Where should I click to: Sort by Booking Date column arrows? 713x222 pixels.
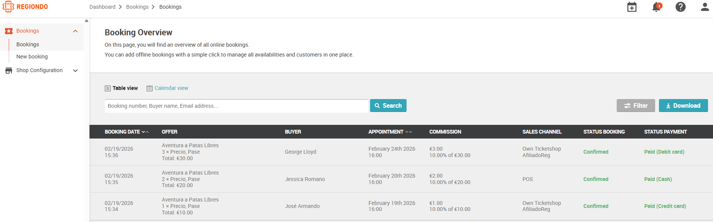(145, 132)
